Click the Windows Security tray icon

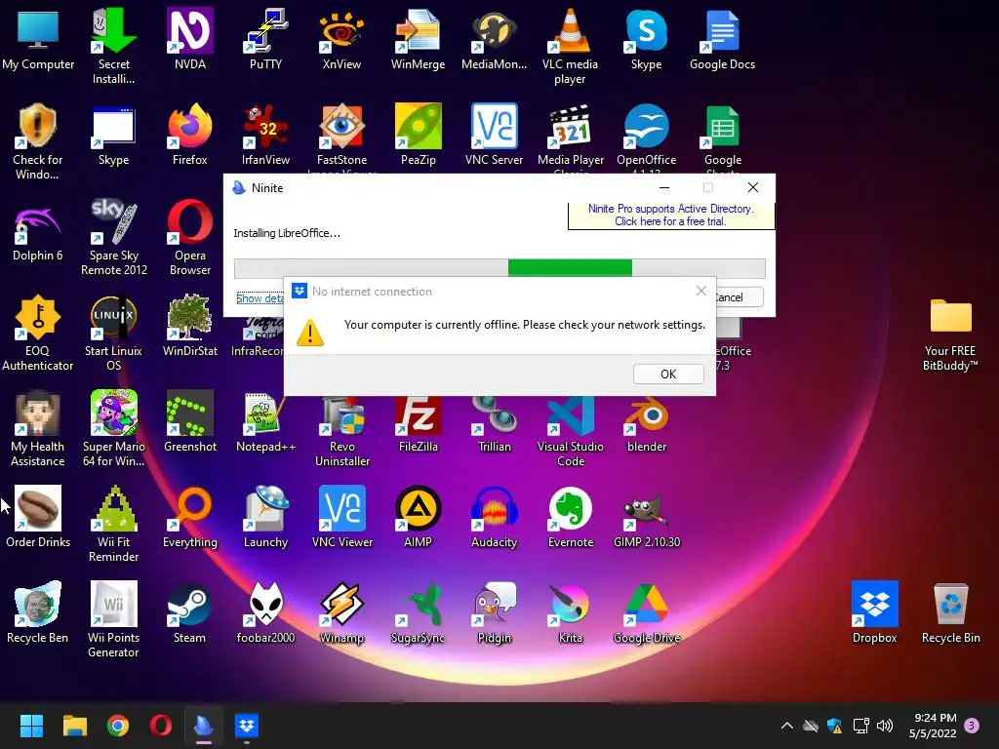coord(835,726)
